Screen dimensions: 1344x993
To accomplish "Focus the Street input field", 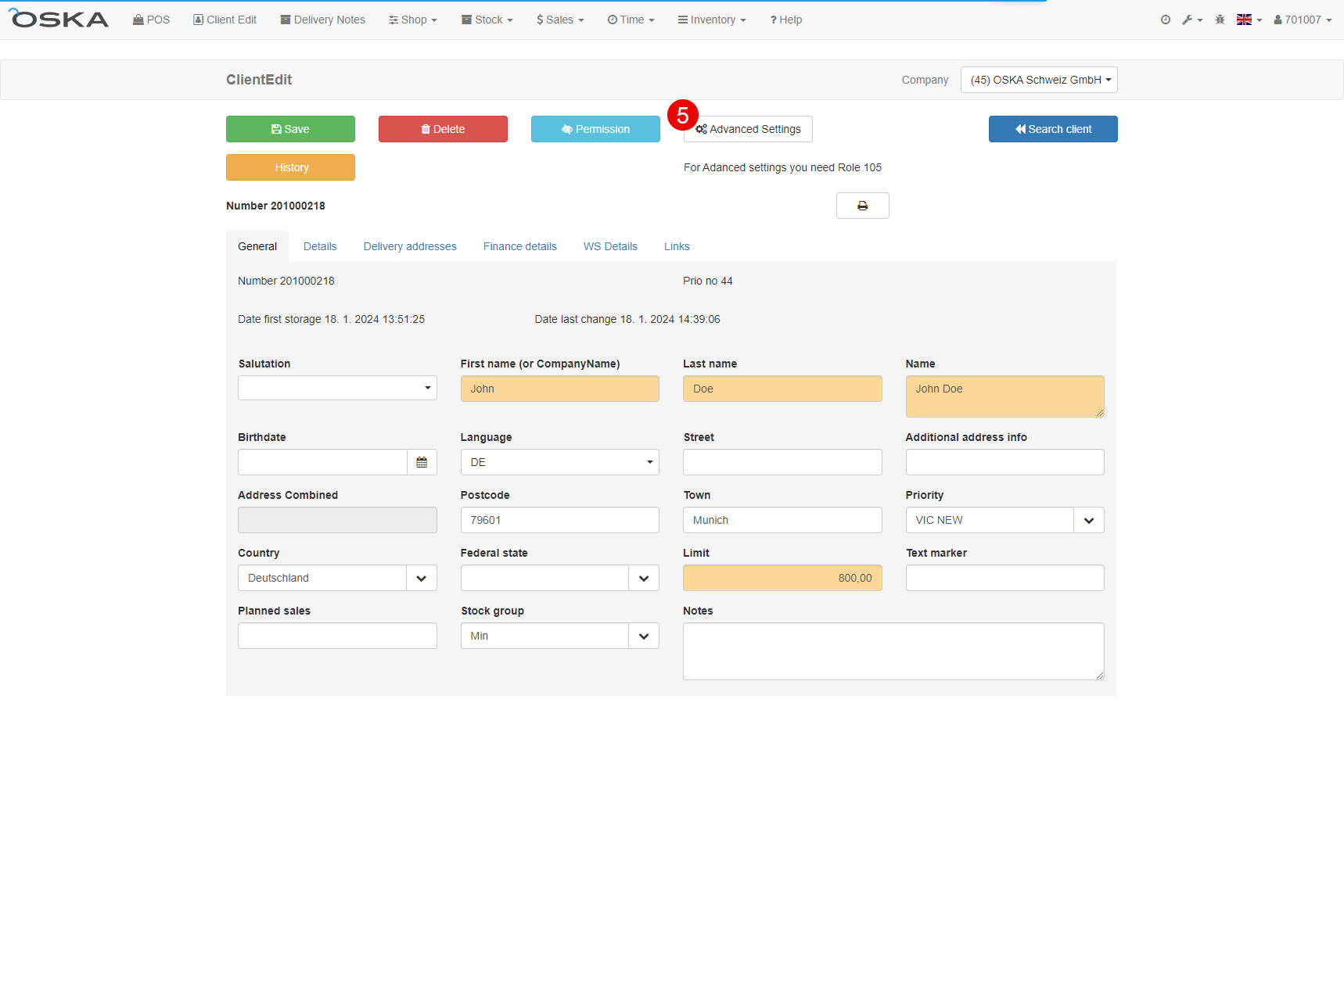I will [x=782, y=462].
